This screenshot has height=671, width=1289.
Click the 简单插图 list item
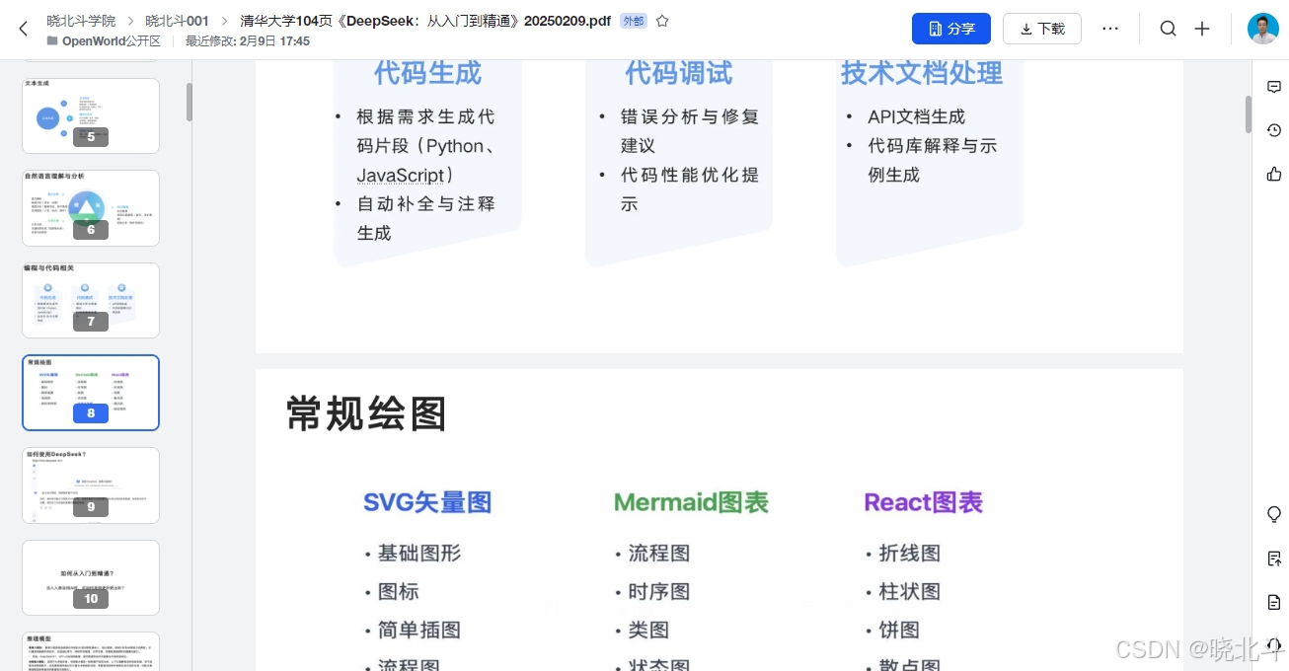(419, 630)
